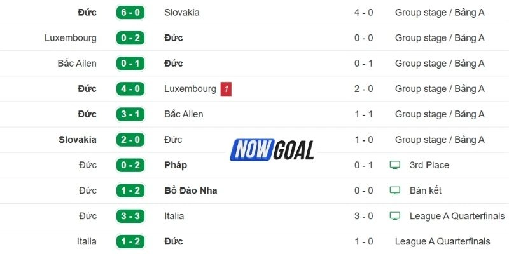Viewport: 509px width, 254px height.
Task: Select the Bồ Đào Nha team name
Action: [x=190, y=190]
